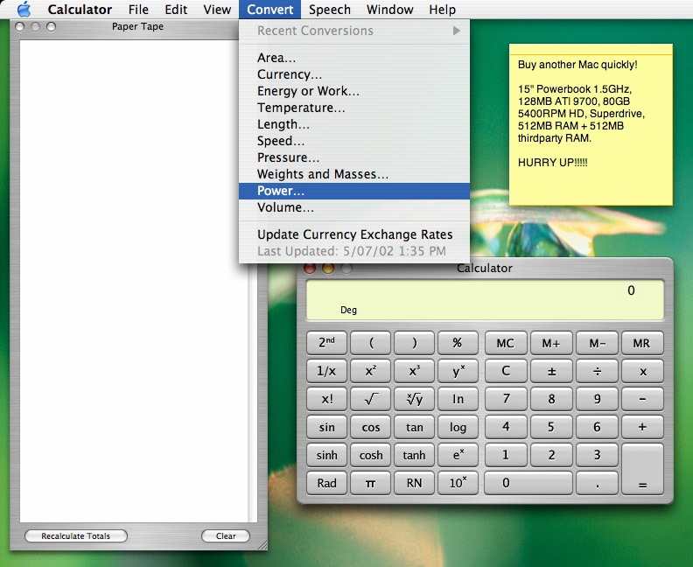Image resolution: width=693 pixels, height=567 pixels.
Task: Click the minus operator key
Action: coord(642,399)
